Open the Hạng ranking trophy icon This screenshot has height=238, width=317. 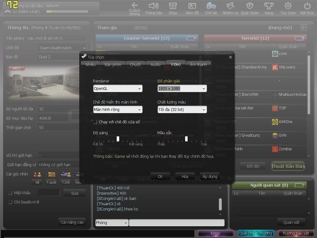(269, 8)
